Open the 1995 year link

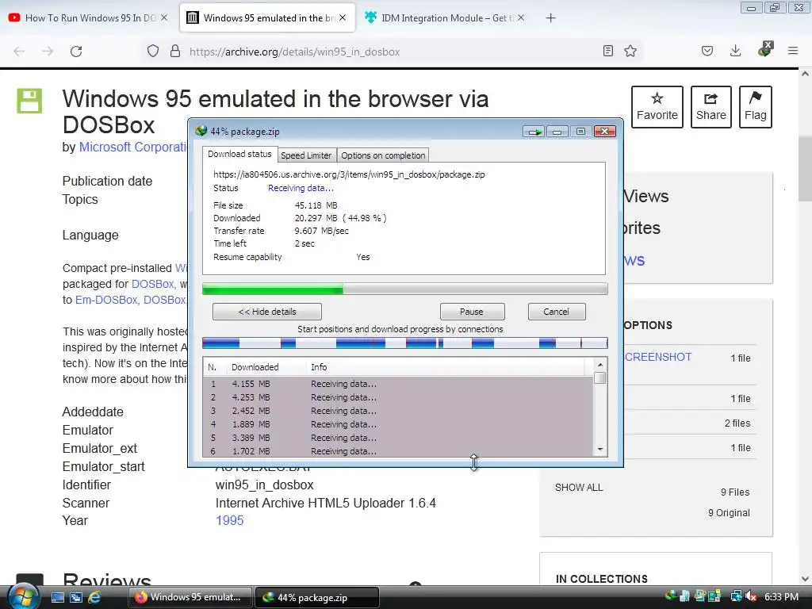pyautogui.click(x=229, y=520)
